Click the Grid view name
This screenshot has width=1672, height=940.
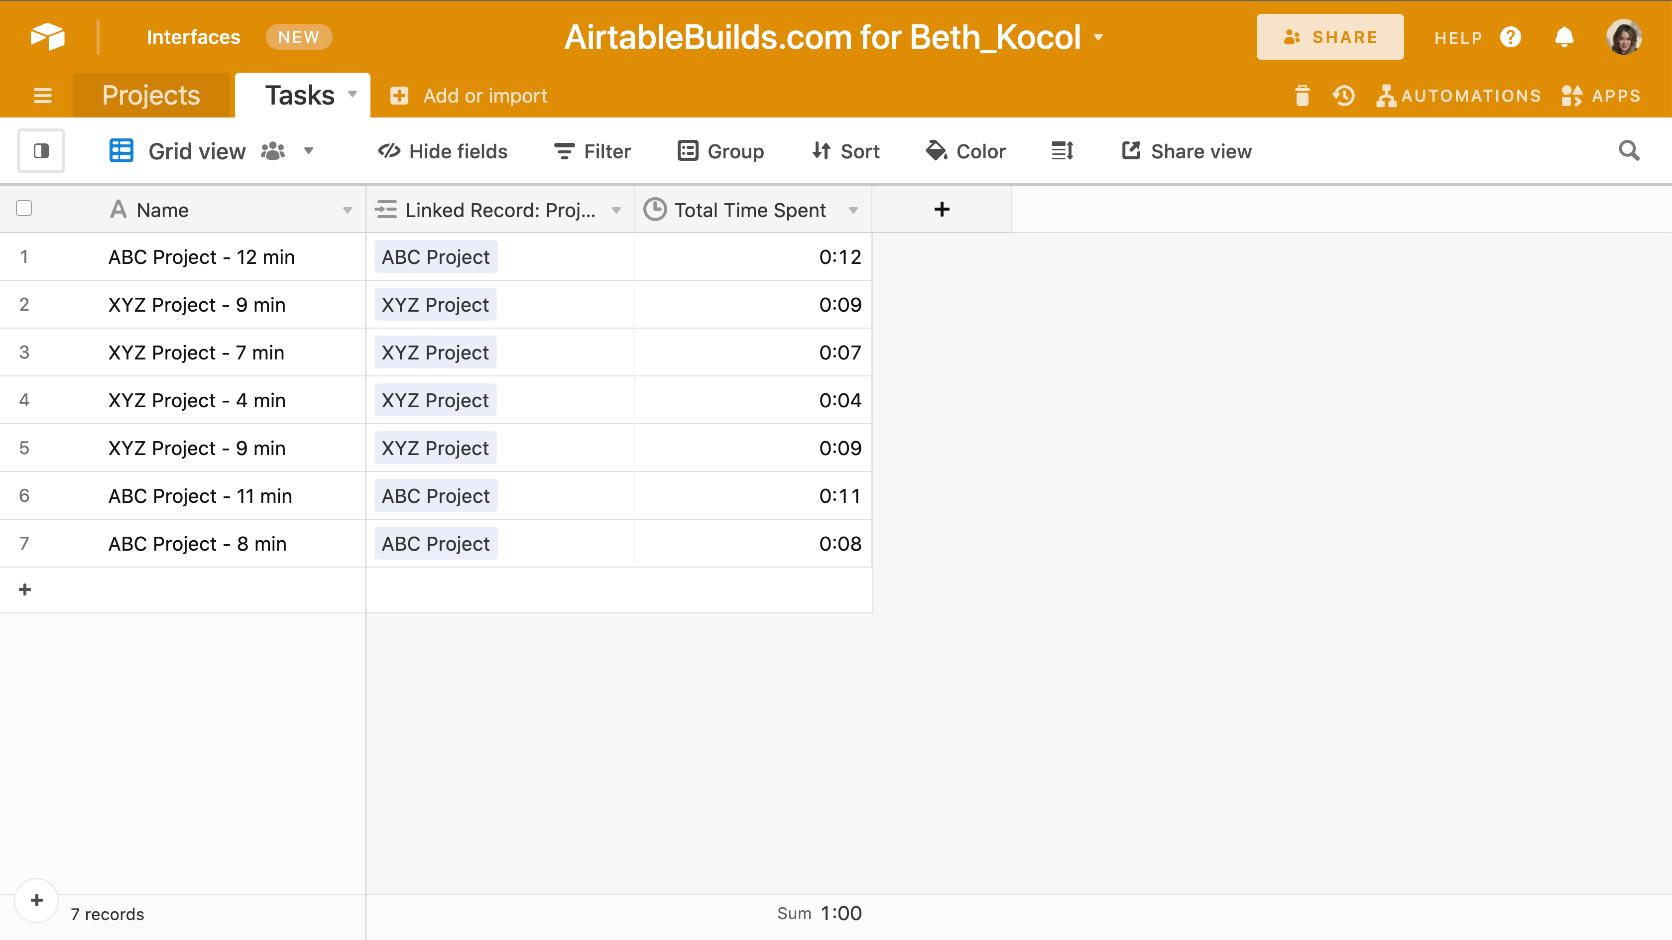[x=197, y=151]
